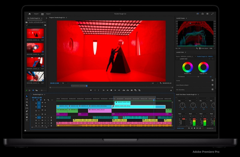240x157 pixels.
Task: Open first mixer channel Mix output dropdown
Action: click(182, 101)
